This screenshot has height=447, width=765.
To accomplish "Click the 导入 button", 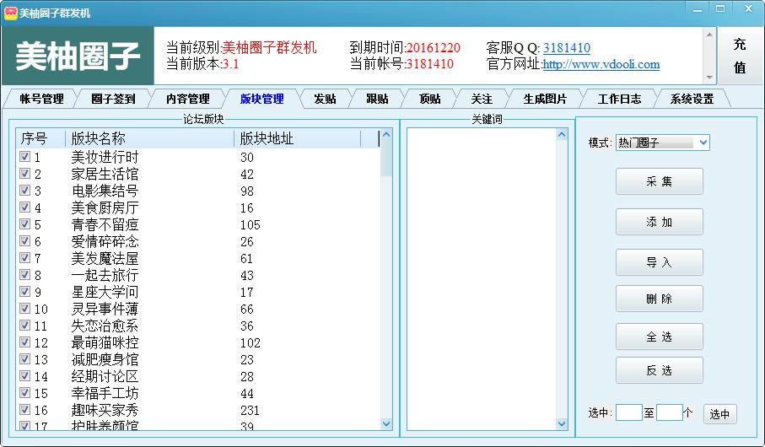I will point(659,262).
